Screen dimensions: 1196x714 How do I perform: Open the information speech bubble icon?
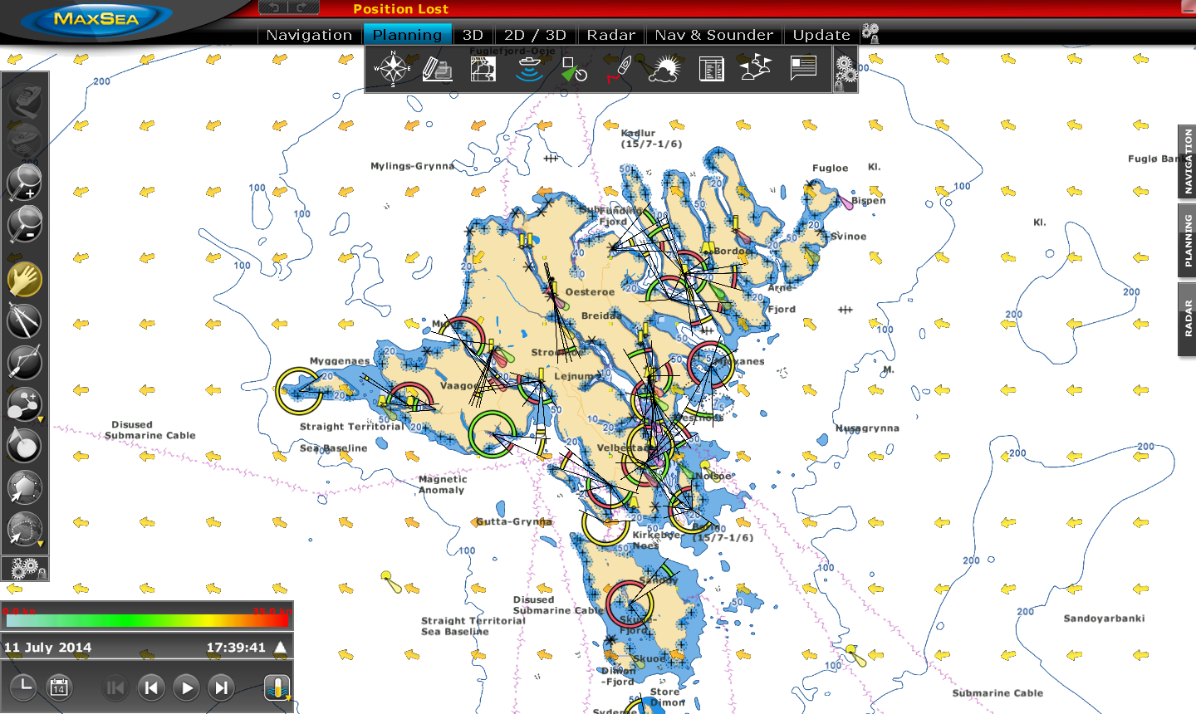803,67
